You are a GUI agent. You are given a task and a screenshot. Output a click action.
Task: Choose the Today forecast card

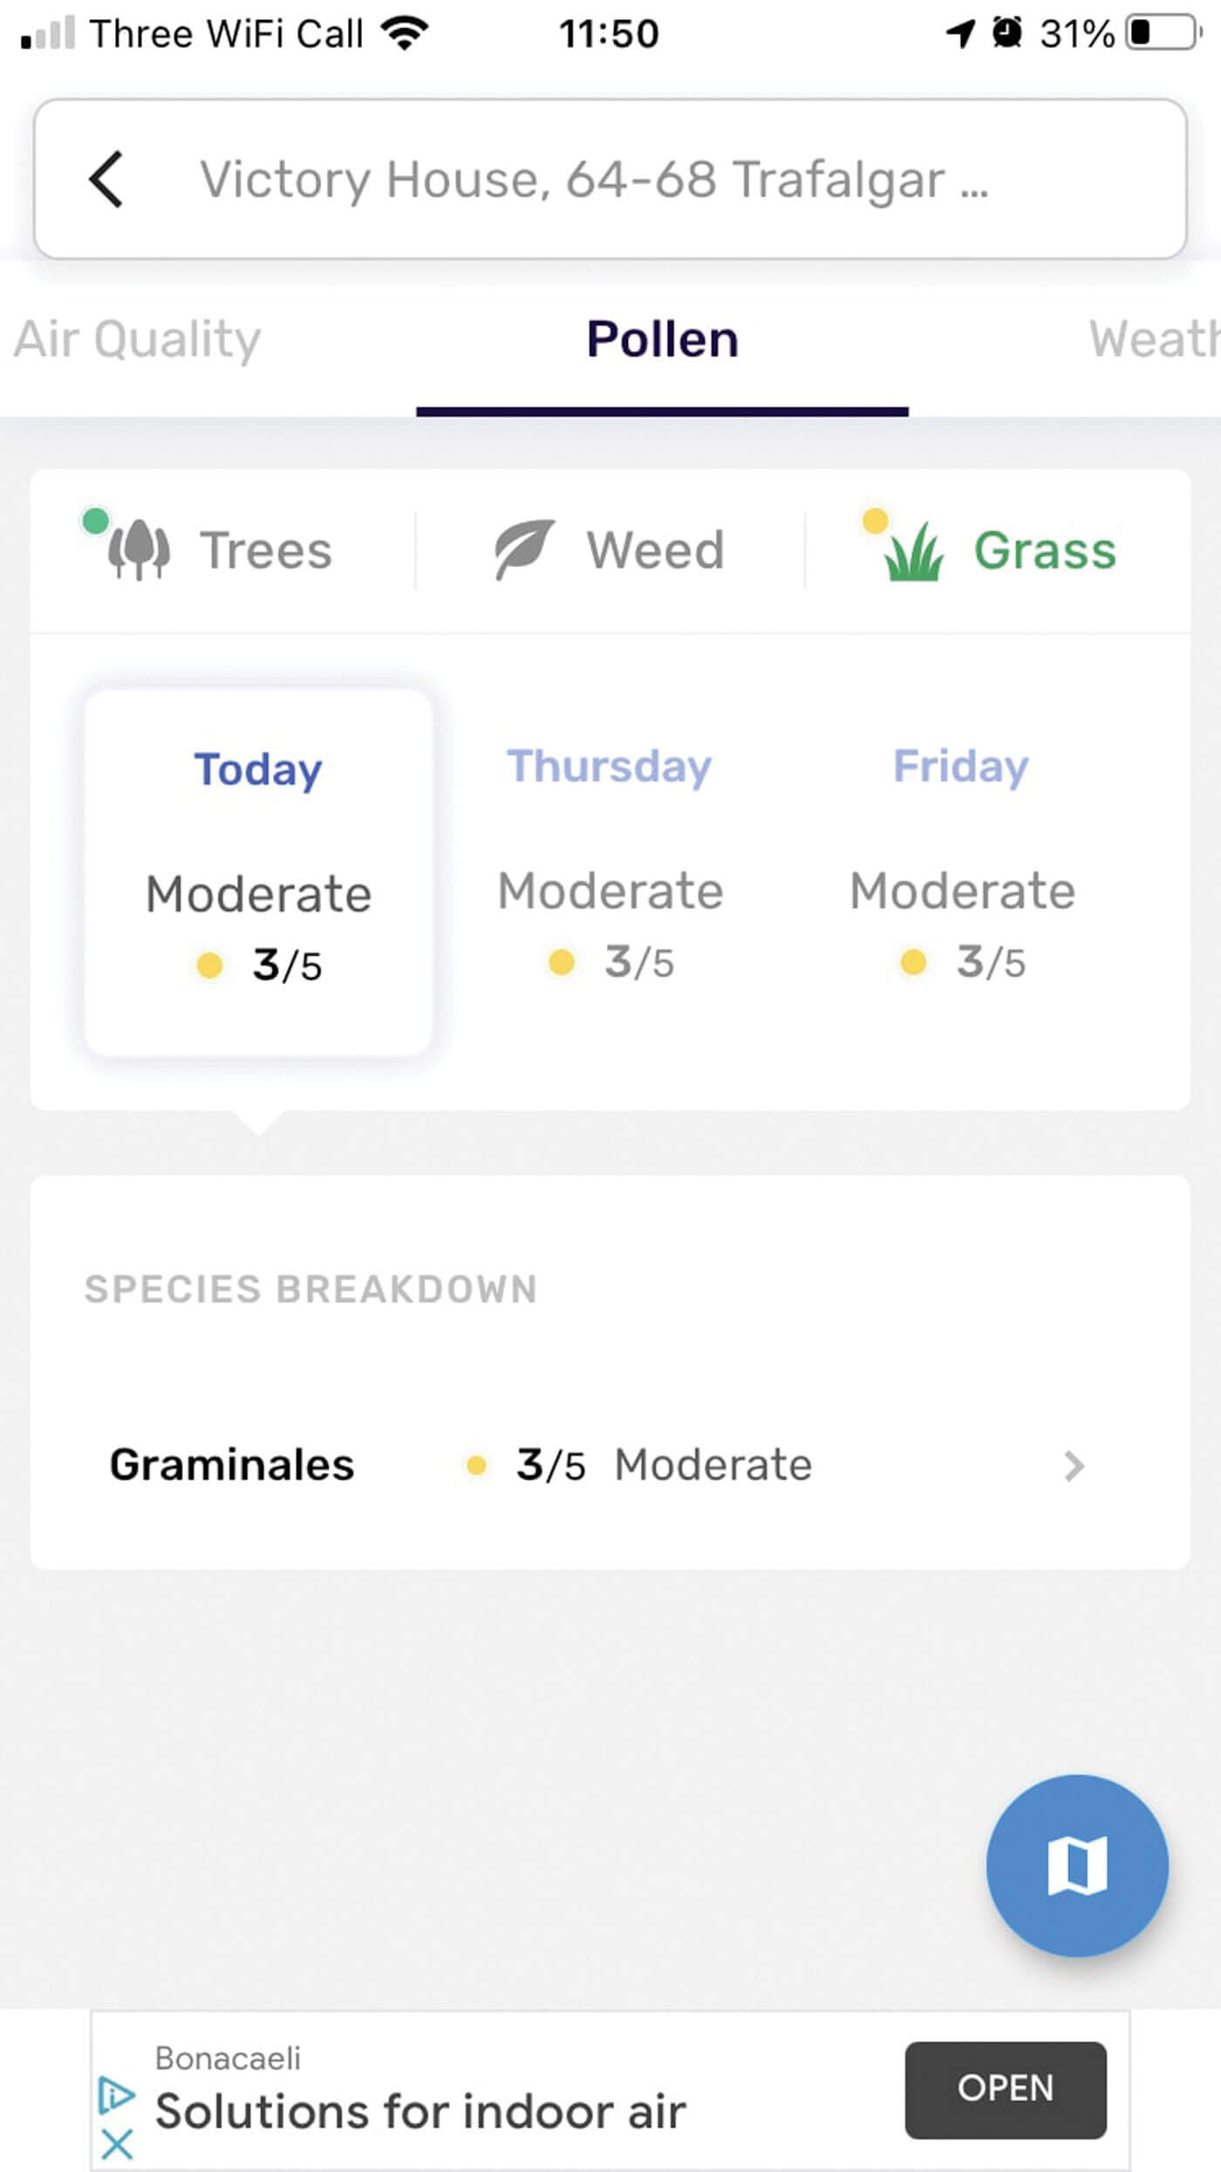pos(258,872)
